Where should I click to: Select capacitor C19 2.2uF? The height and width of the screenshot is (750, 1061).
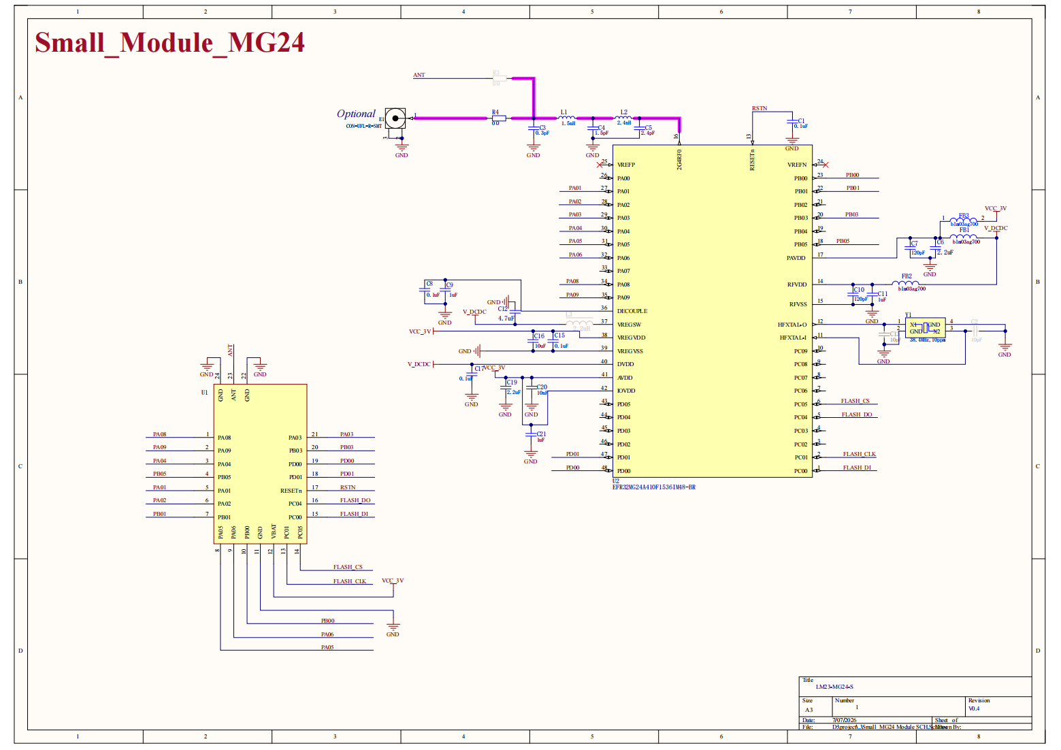click(505, 387)
